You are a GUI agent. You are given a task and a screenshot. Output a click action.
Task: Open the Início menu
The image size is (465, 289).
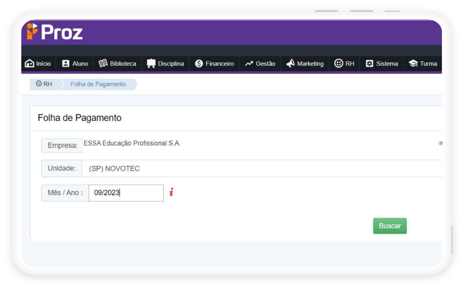coord(38,64)
